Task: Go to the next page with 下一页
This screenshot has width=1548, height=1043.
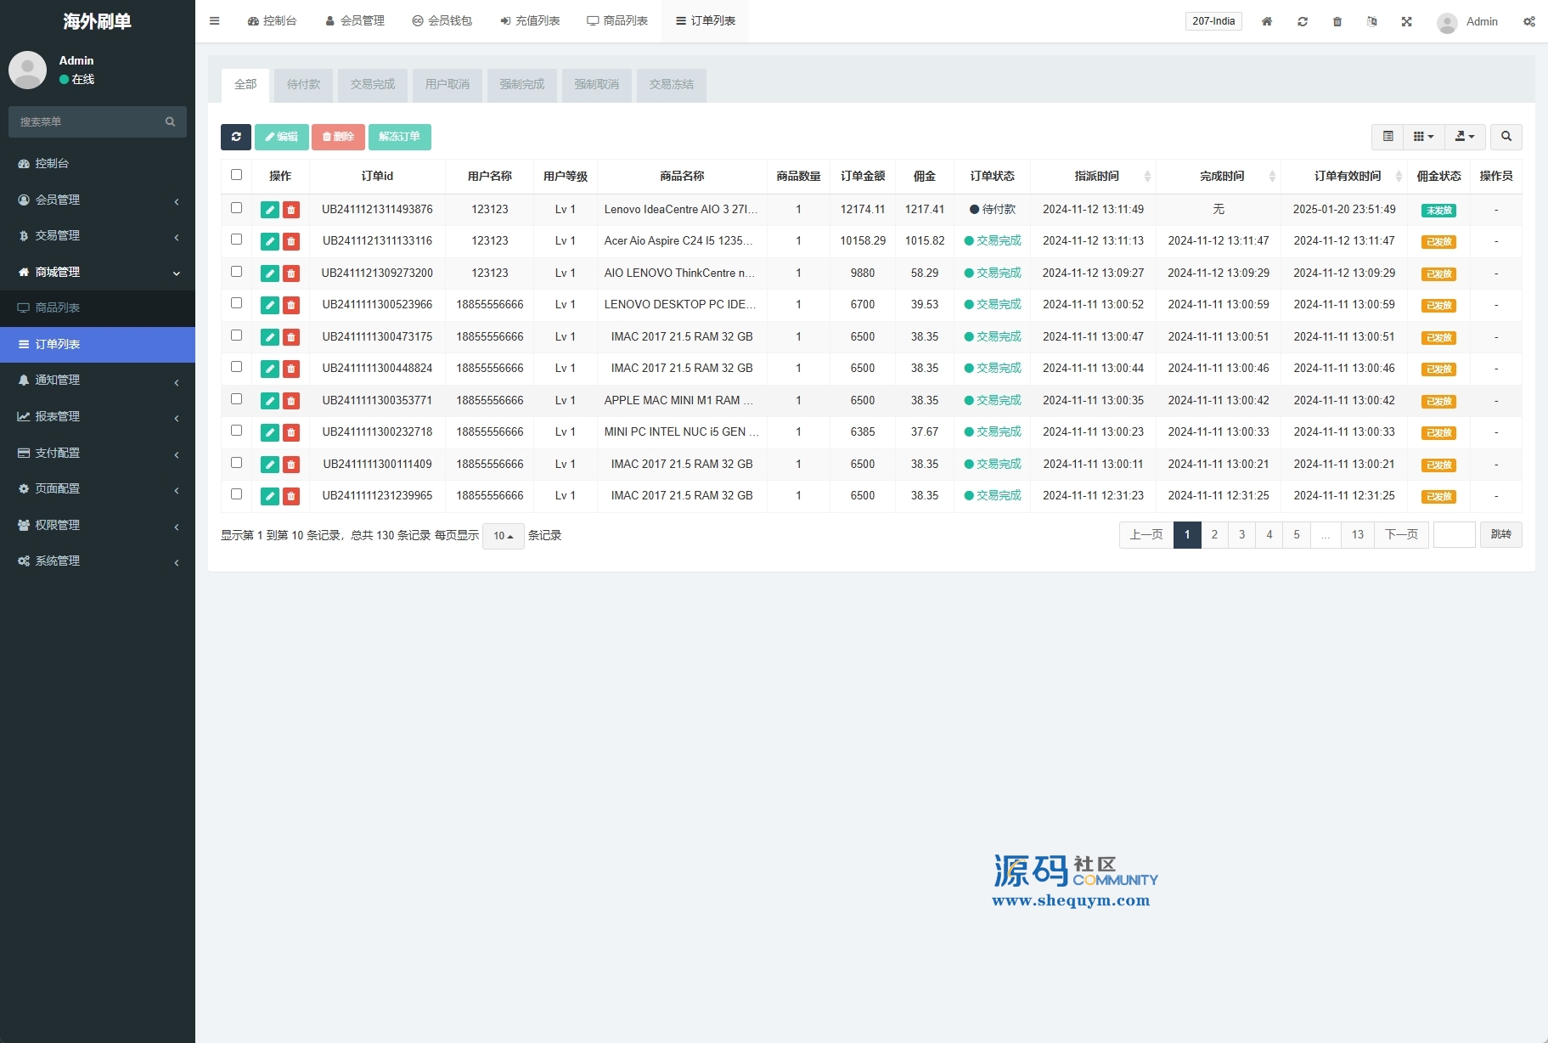Action: point(1401,535)
